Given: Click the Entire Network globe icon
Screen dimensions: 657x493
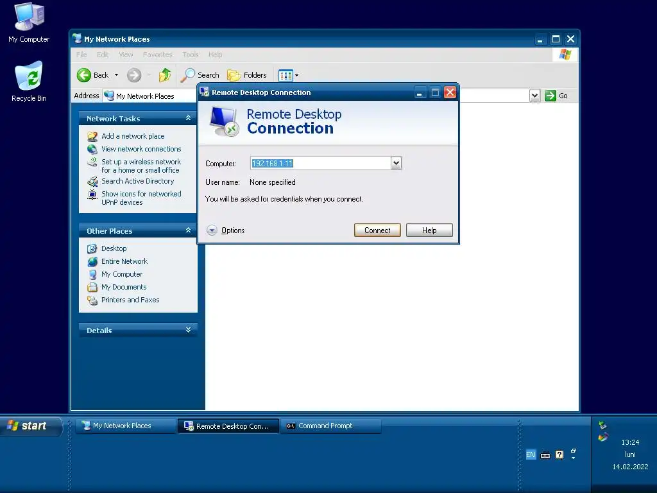Looking at the screenshot, I should pos(92,262).
